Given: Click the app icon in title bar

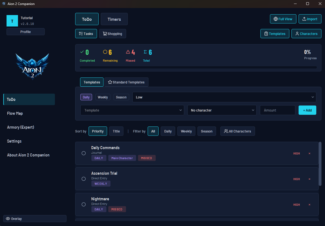Looking at the screenshot, I should (4, 3).
